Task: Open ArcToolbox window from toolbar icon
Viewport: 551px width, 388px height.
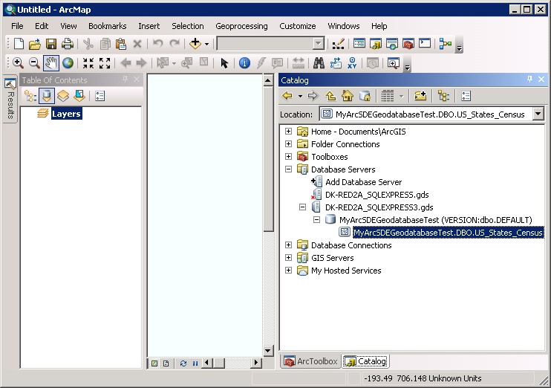Action: point(408,44)
